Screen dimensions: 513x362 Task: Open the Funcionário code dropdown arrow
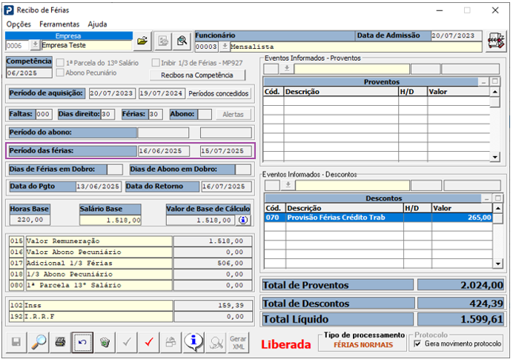(x=225, y=47)
